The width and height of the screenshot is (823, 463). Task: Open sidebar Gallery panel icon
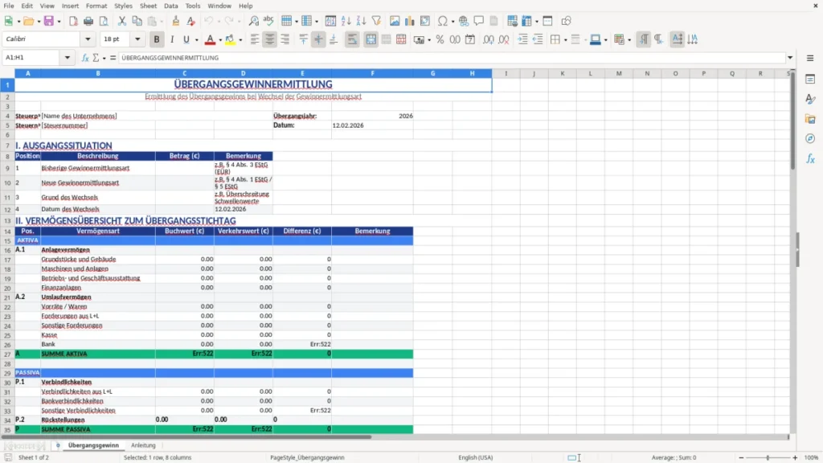coord(810,119)
